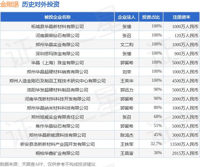Click 郑州华晶实业有限公司 company name
This screenshot has height=167, width=200.
(57, 45)
